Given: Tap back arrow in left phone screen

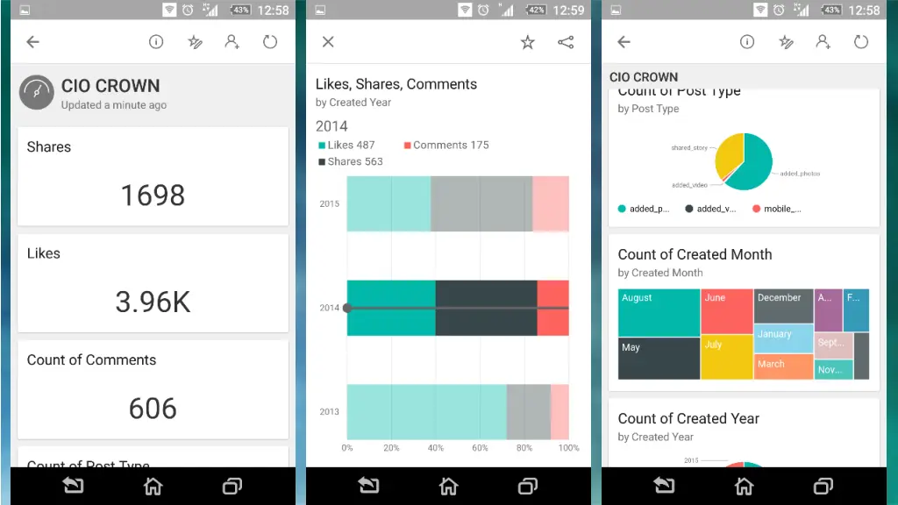Looking at the screenshot, I should tap(33, 42).
